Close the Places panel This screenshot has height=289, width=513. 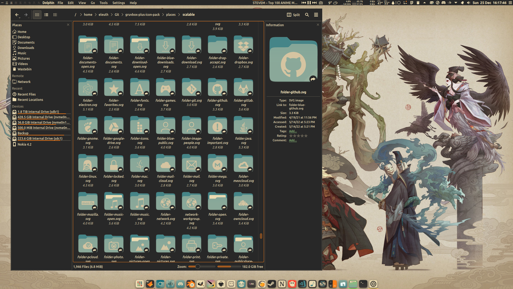click(x=68, y=25)
